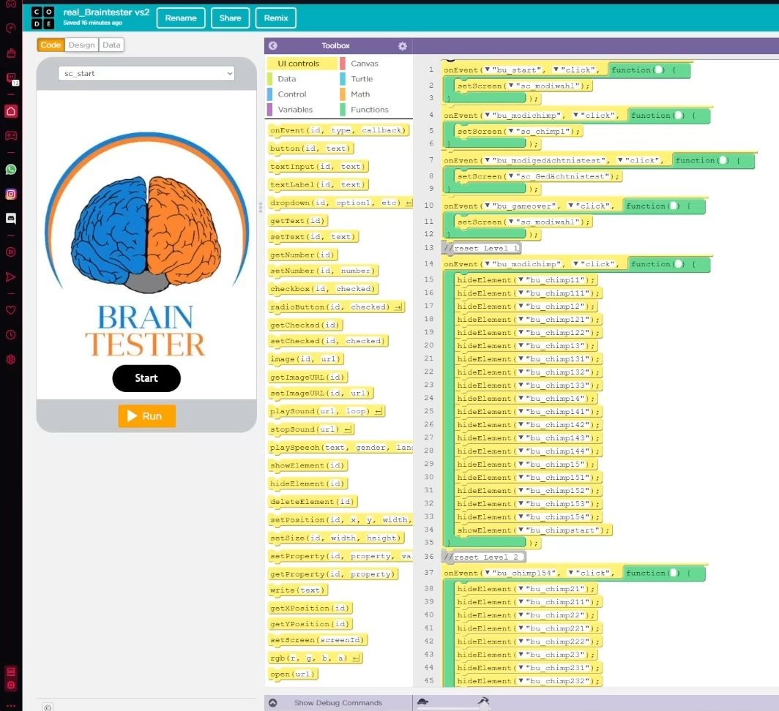Switch workspace to Data mode
This screenshot has width=779, height=711.
pos(111,45)
